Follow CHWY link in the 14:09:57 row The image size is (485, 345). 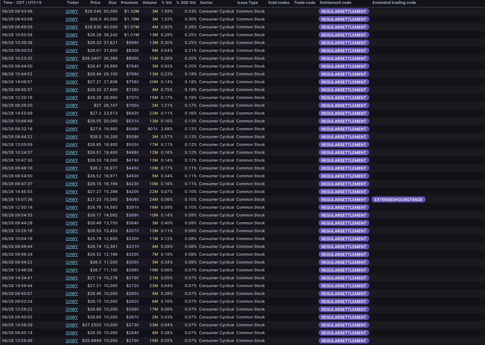click(x=72, y=82)
